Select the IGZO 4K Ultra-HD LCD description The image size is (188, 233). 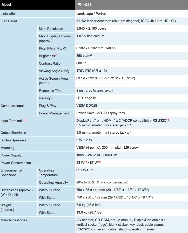click(x=126, y=21)
